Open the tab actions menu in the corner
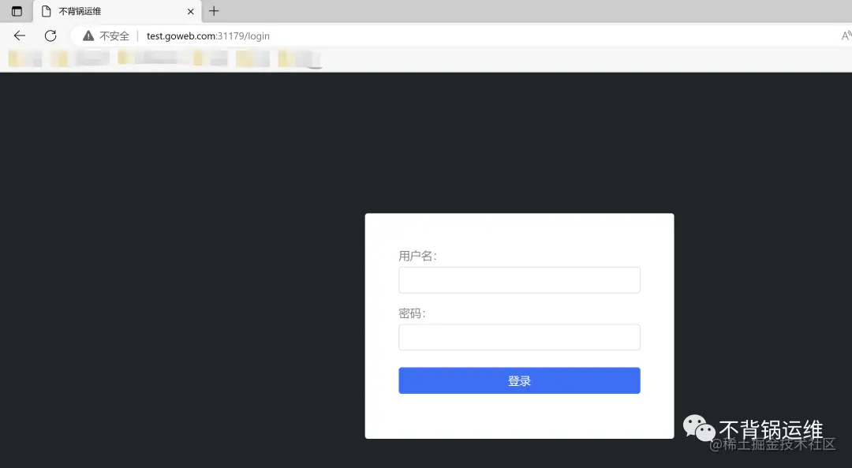The height and width of the screenshot is (468, 852). coord(16,11)
